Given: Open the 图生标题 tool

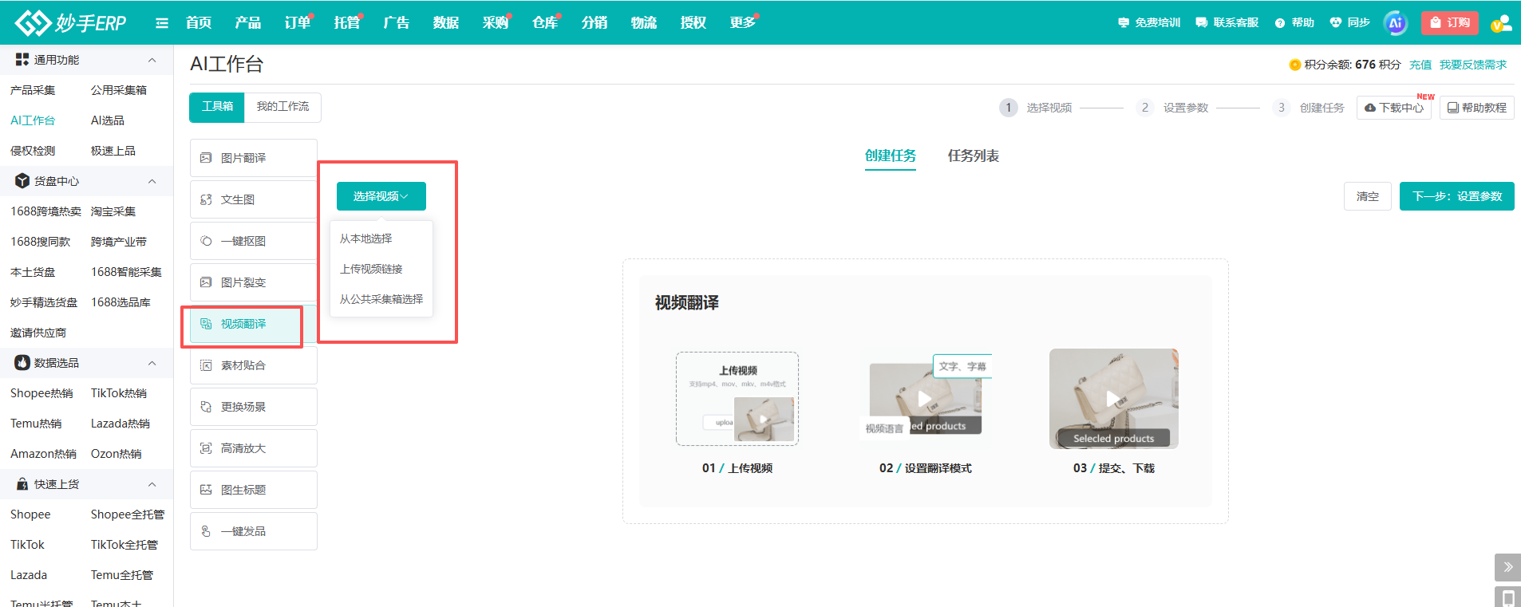Looking at the screenshot, I should pyautogui.click(x=253, y=490).
